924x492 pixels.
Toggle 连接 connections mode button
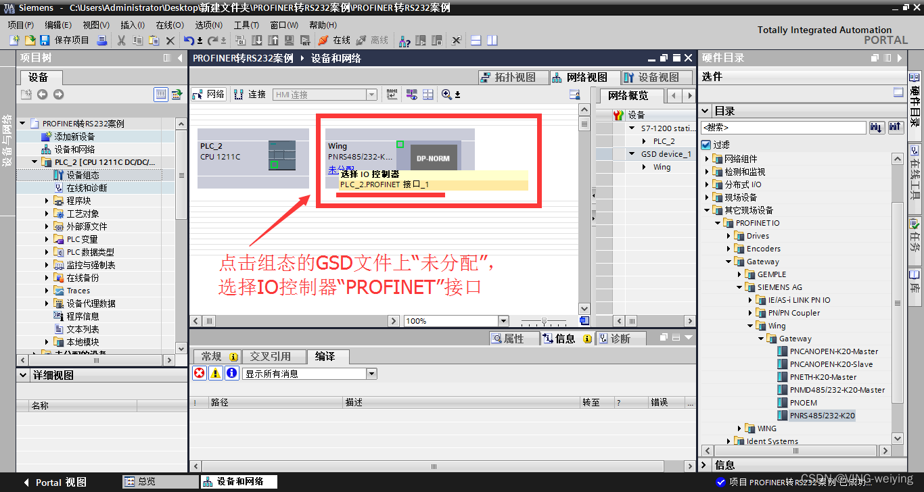[x=250, y=95]
